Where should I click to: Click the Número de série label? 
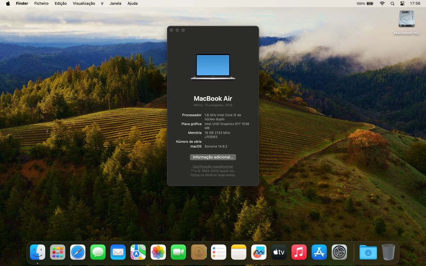(189, 142)
